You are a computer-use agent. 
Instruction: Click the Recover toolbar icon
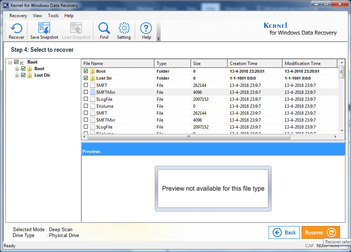click(16, 28)
